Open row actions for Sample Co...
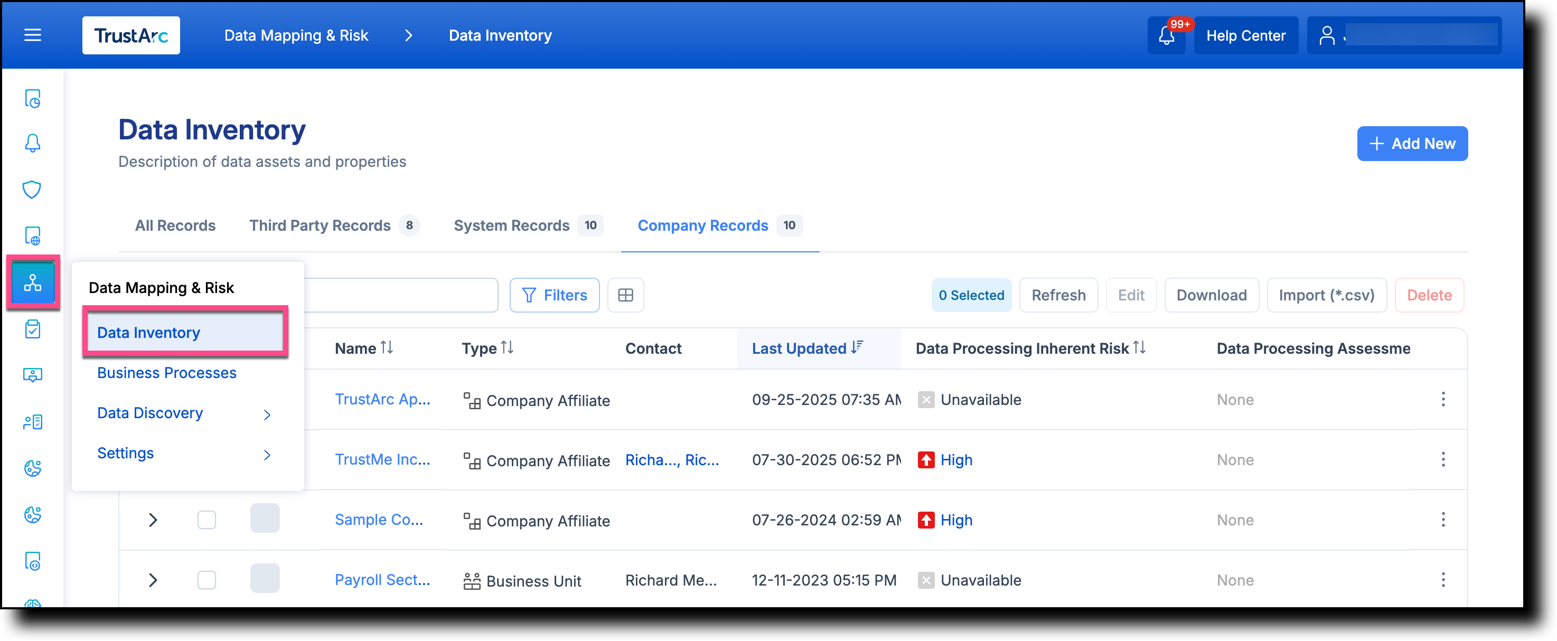Screen dimensions: 1557x641 click(1443, 520)
